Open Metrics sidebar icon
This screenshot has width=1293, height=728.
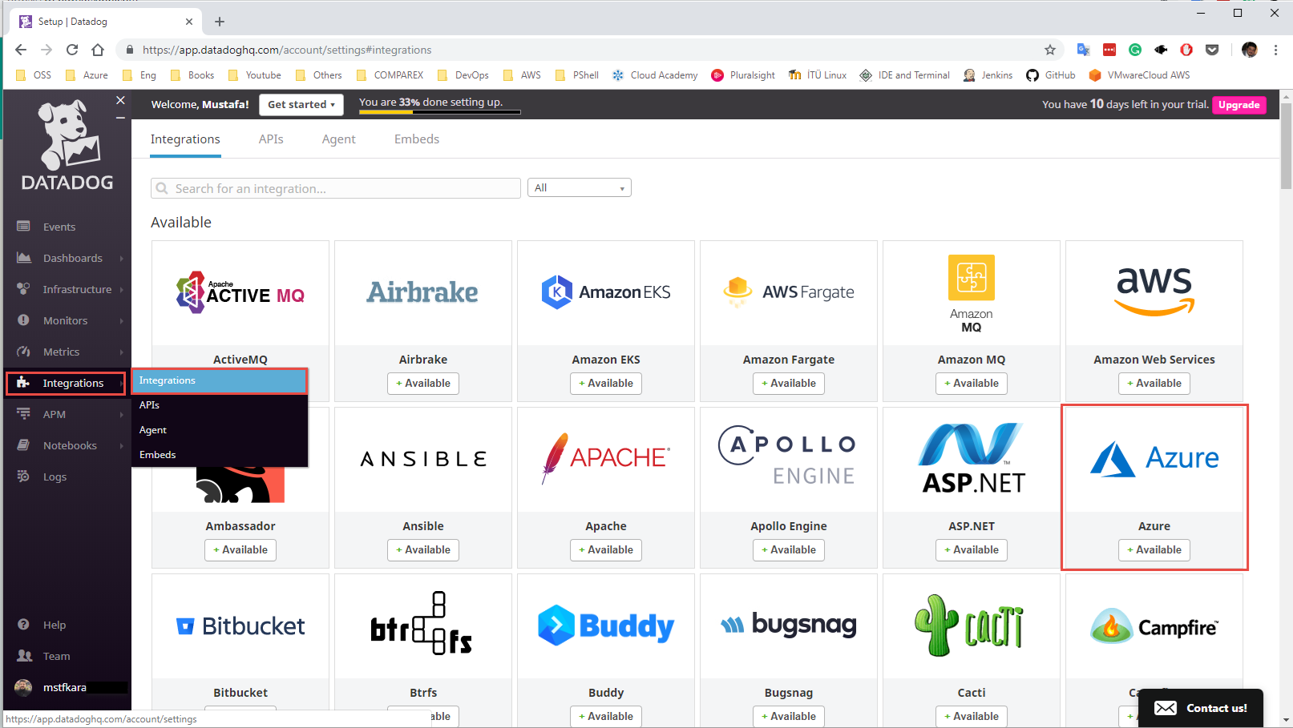coord(24,352)
